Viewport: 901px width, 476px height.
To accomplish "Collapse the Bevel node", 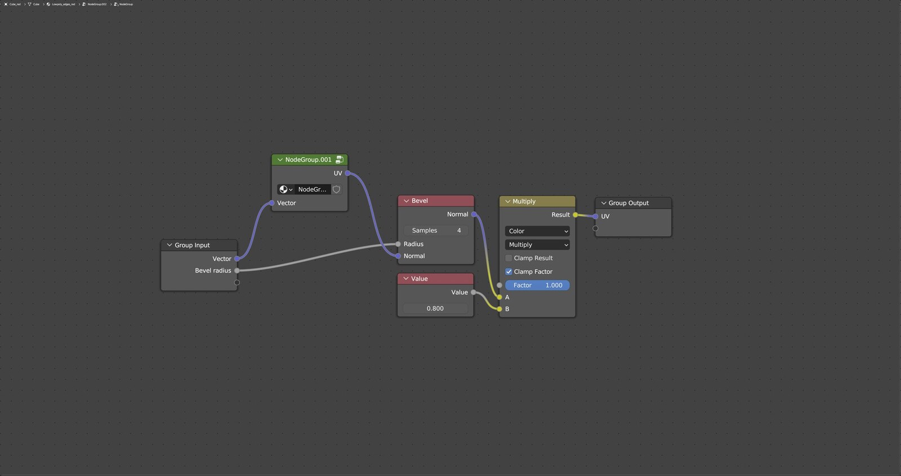I will click(x=406, y=201).
